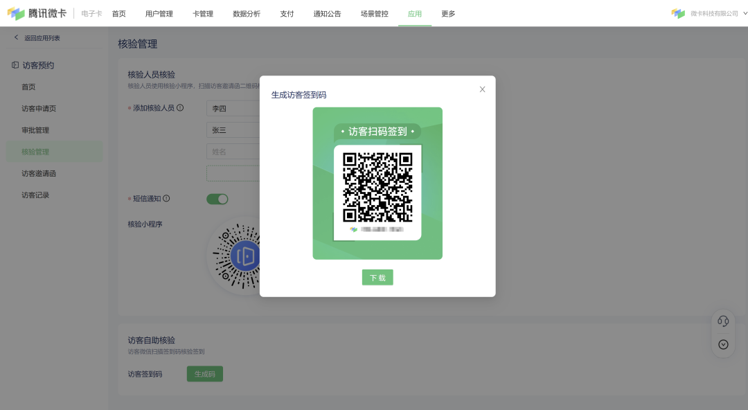Screen dimensions: 748x410
Task: Switch to the 应用 tab
Action: (414, 13)
